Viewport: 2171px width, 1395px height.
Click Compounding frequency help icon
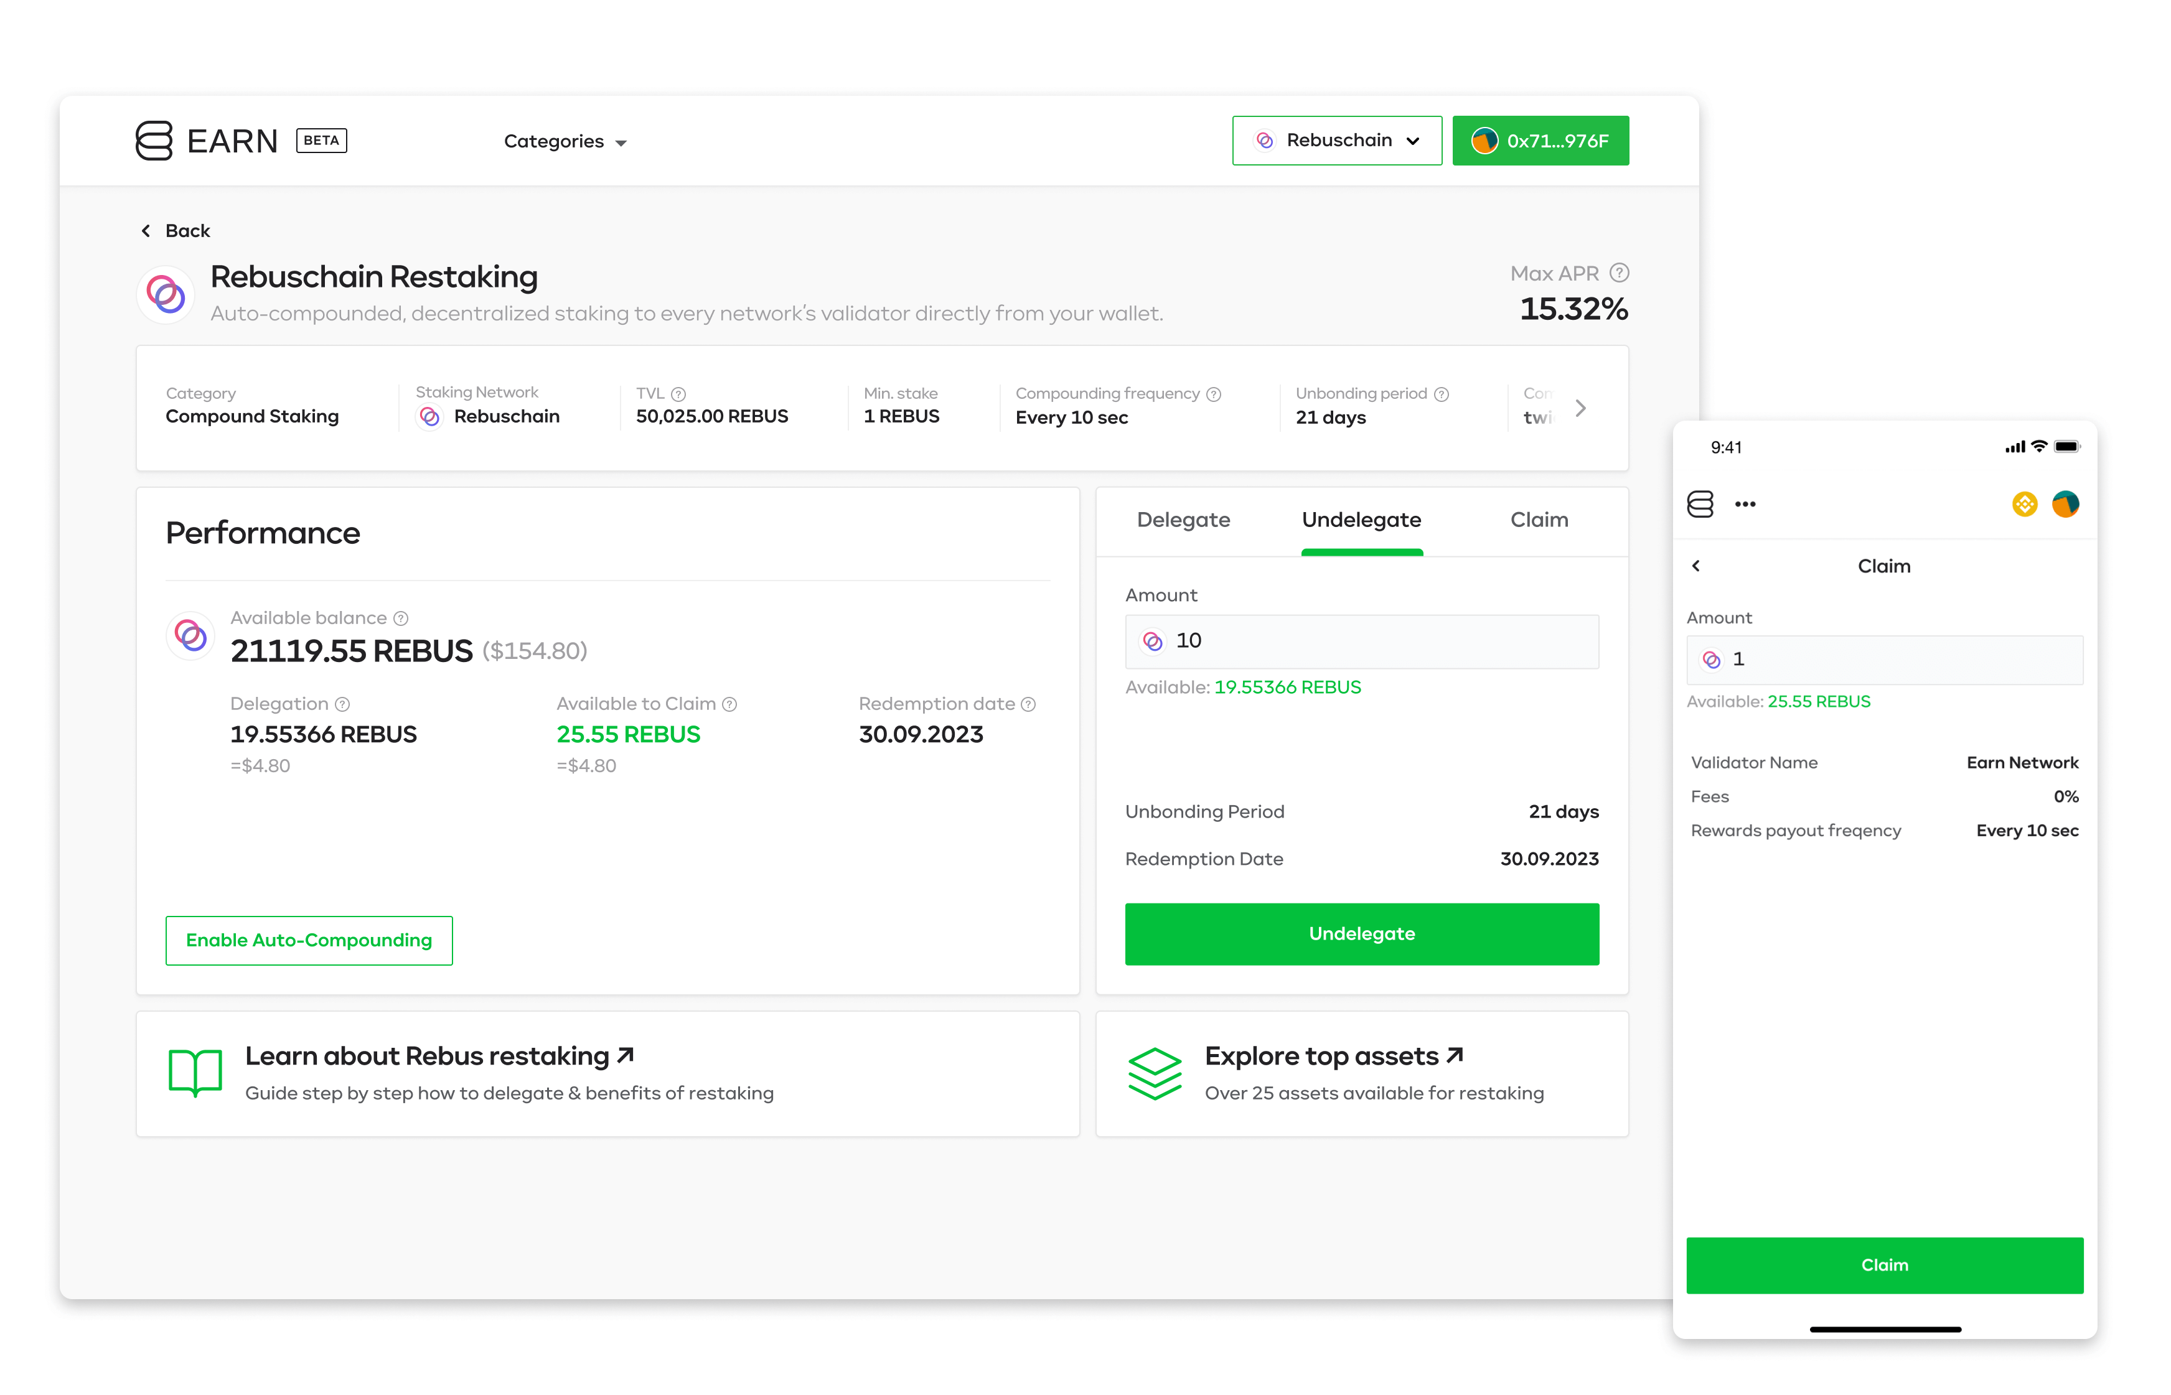(1213, 394)
